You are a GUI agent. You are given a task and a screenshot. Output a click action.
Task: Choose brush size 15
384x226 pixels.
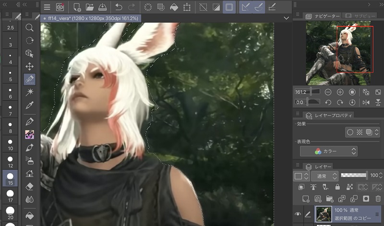10,178
